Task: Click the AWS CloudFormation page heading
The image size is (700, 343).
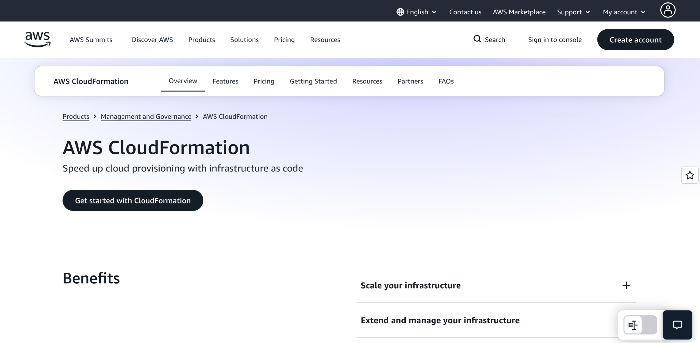Action: [156, 147]
